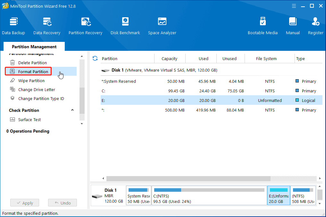Create Bootable Media
The height and width of the screenshot is (217, 326).
coord(263,26)
